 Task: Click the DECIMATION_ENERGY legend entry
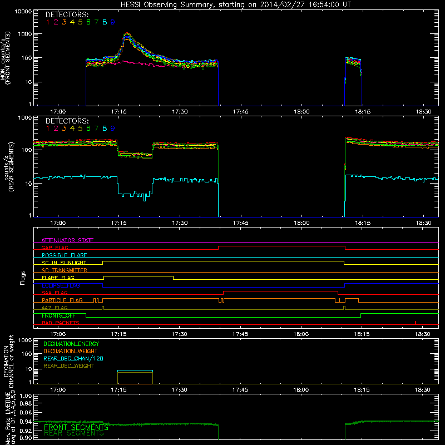(71, 344)
